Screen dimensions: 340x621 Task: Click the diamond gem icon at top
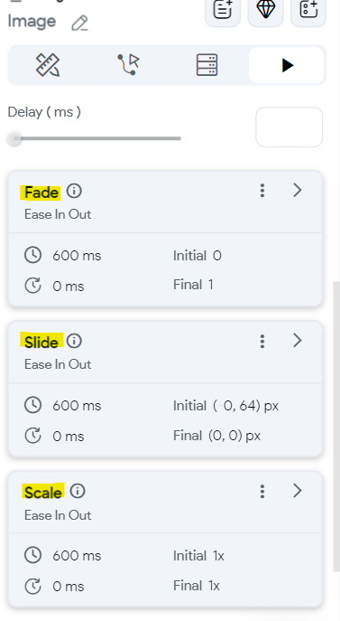[x=266, y=10]
